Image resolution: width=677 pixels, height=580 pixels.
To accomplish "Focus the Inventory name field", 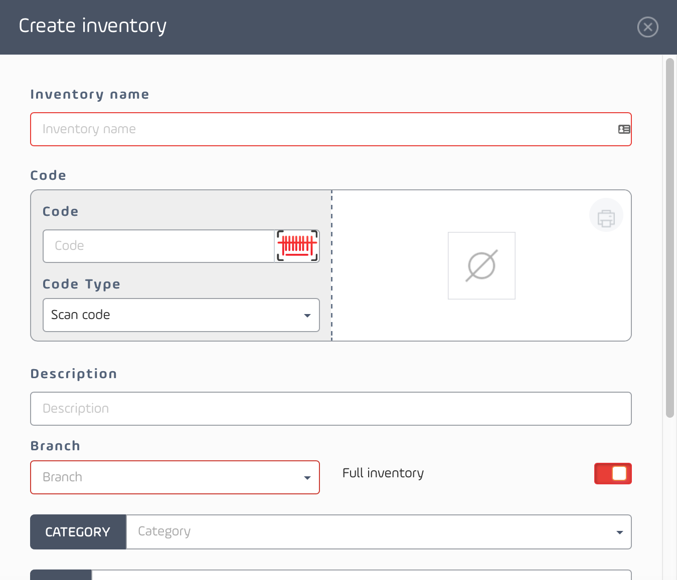I will tap(331, 129).
